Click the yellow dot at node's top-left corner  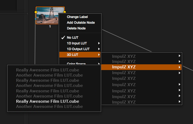(36, 12)
